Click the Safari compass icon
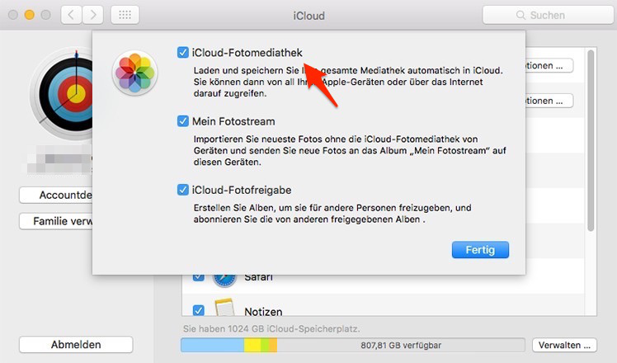617x363 pixels. click(x=224, y=280)
